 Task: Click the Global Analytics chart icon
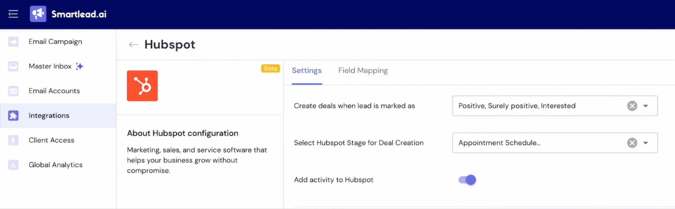pyautogui.click(x=13, y=165)
